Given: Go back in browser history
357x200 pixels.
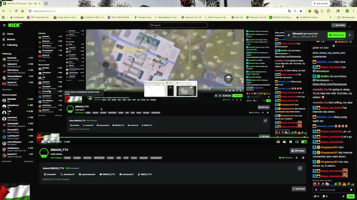Looking at the screenshot, I should coord(4,11).
